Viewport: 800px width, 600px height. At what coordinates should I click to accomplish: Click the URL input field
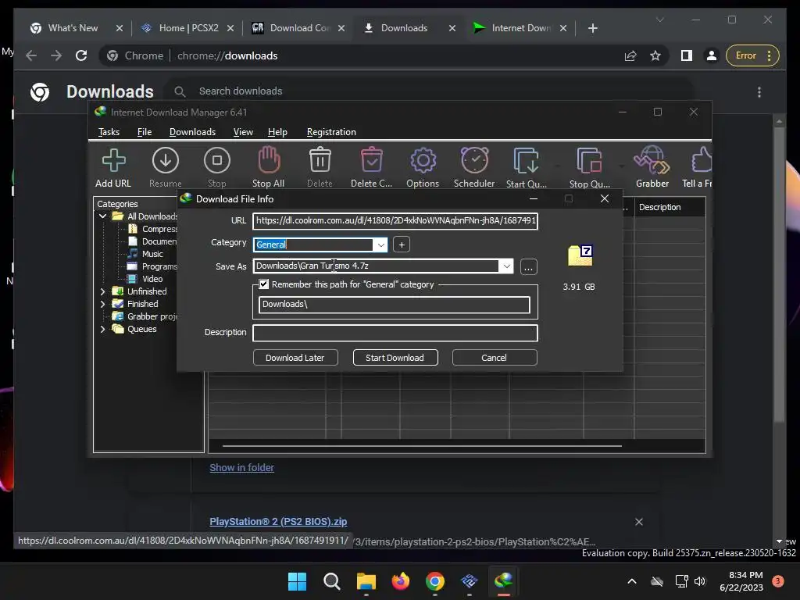(x=395, y=221)
